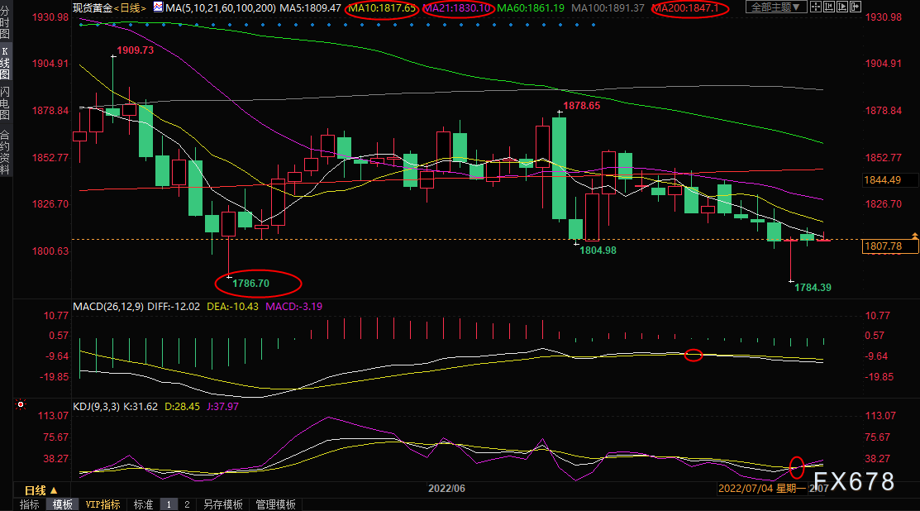Click the chart playback arrow icon
This screenshot has height=511, width=920.
pos(842,7)
